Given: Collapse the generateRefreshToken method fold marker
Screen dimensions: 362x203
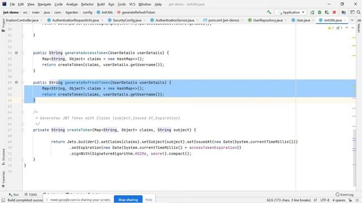Looking at the screenshot, I should (x=23, y=83).
